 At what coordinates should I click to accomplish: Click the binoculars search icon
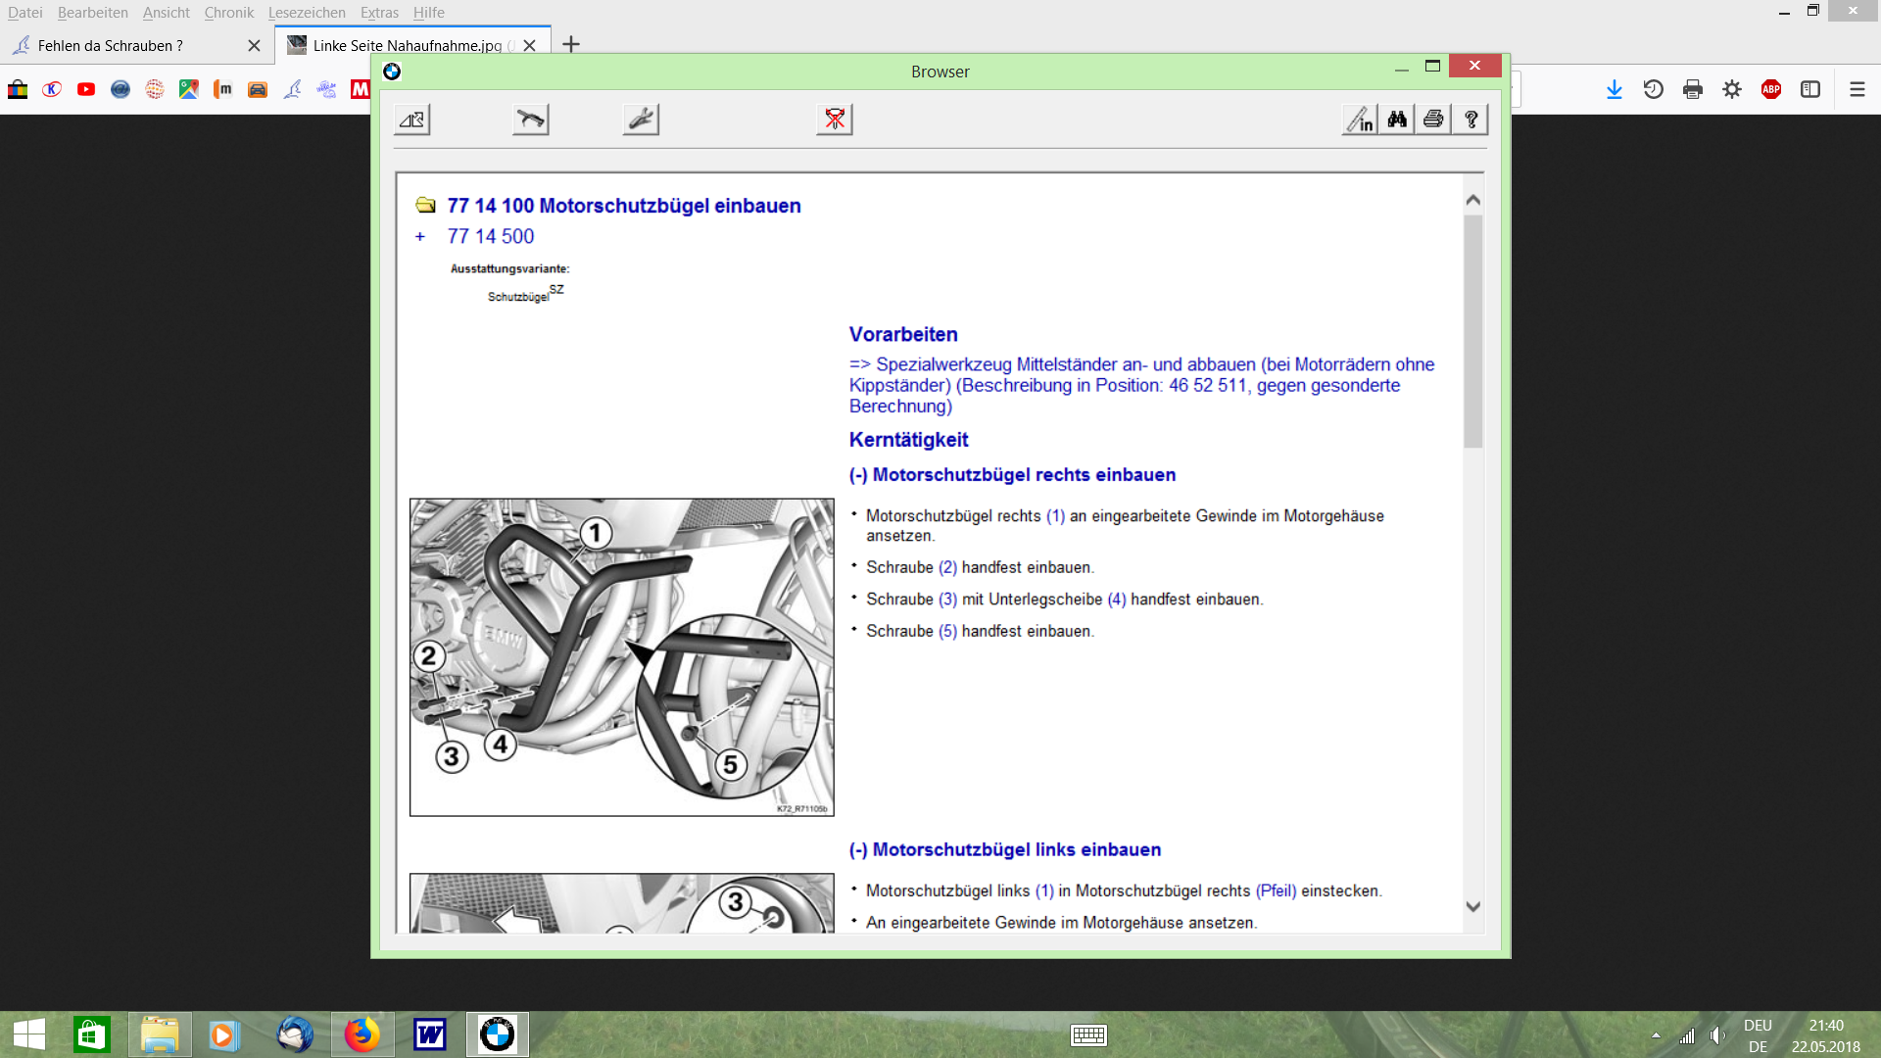coord(1396,120)
